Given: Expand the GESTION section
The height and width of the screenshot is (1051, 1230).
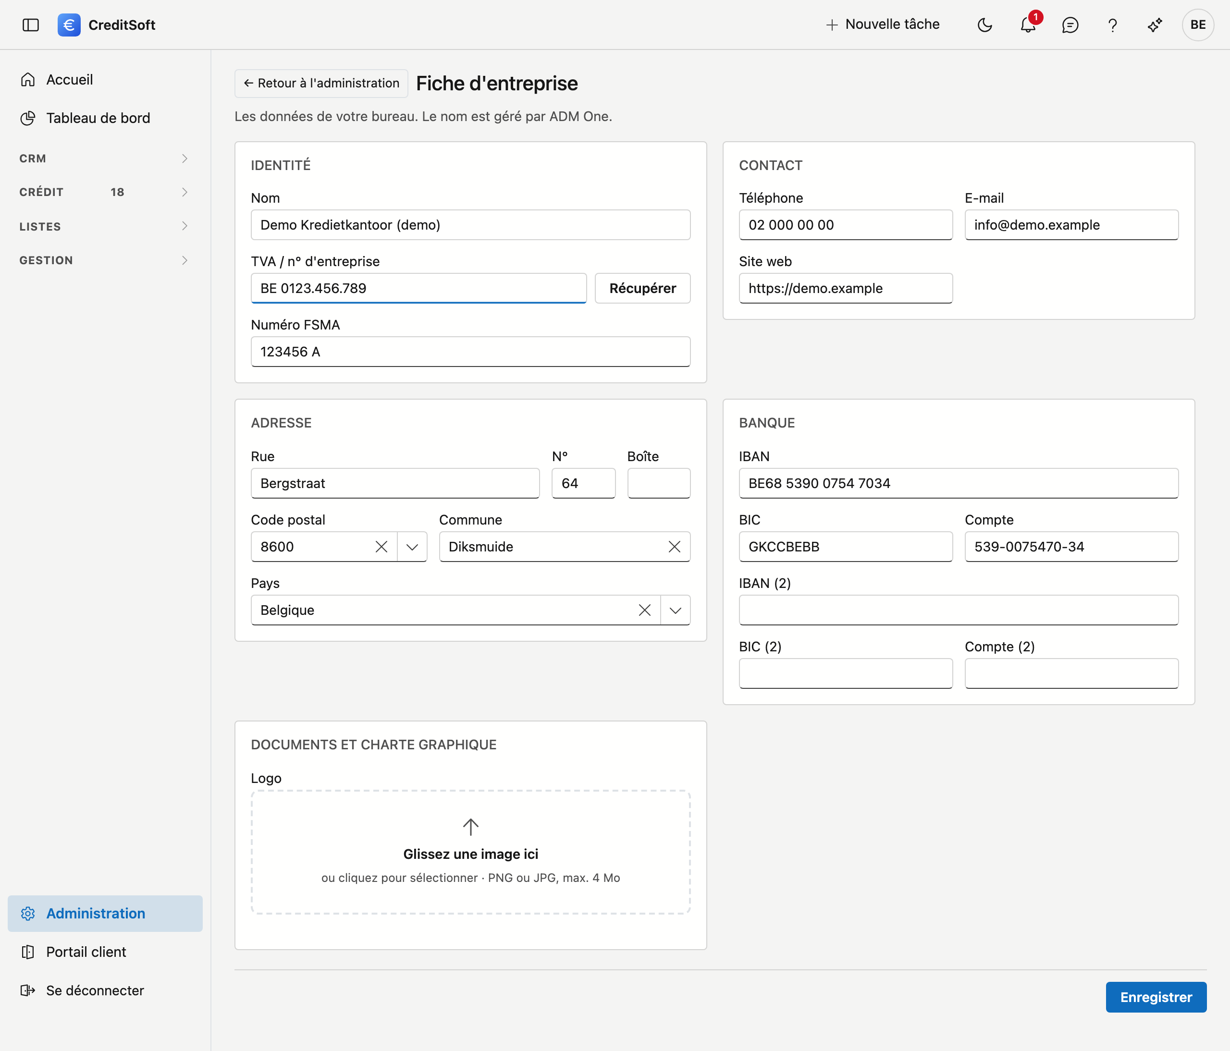Looking at the screenshot, I should (x=105, y=260).
